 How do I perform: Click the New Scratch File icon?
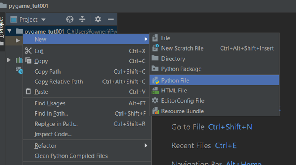(156, 48)
